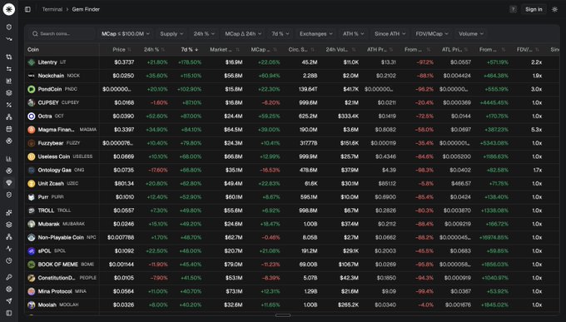The height and width of the screenshot is (322, 566).
Task: Click the magnifier icon in search box
Action: click(x=35, y=33)
